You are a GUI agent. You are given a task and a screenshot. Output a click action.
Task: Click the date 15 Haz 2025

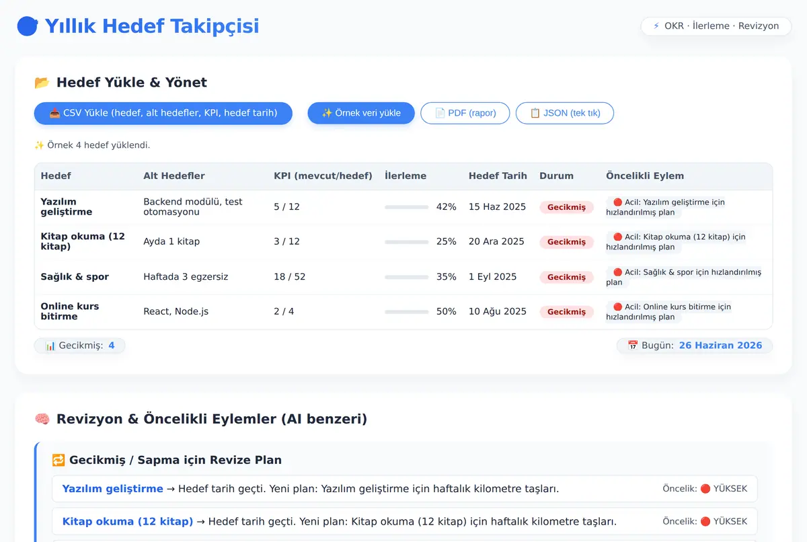pyautogui.click(x=497, y=207)
